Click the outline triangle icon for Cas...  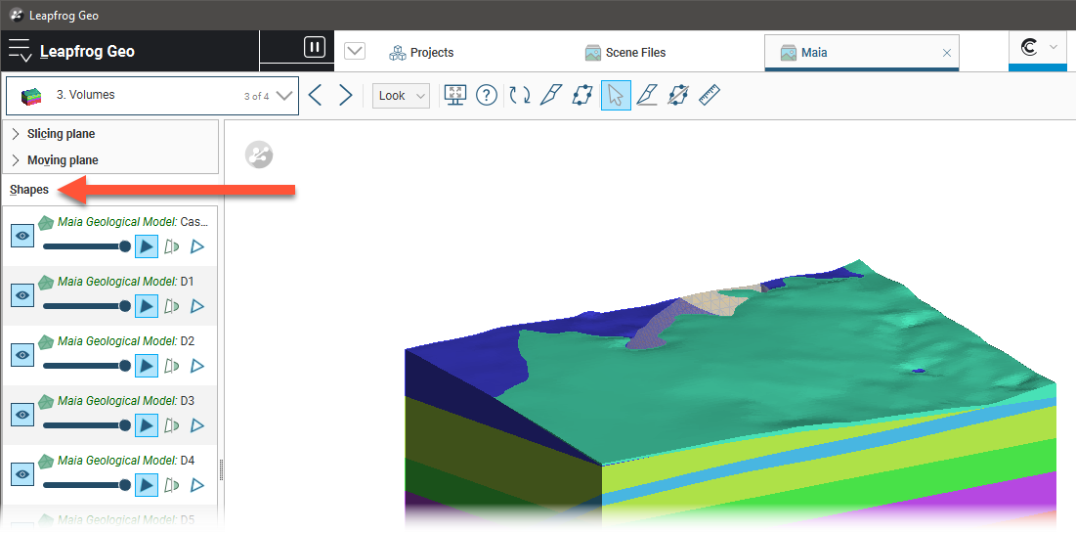pyautogui.click(x=197, y=246)
